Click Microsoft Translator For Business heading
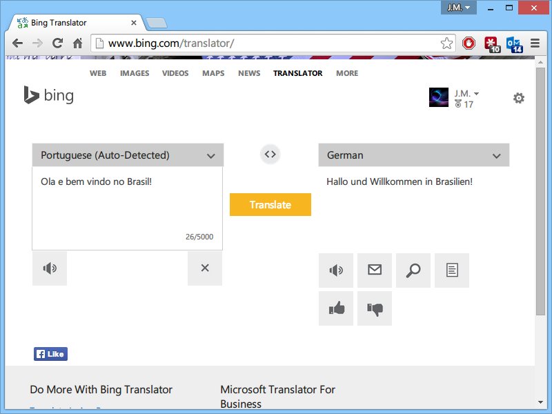Viewport: 552px width, 414px height. [x=277, y=396]
